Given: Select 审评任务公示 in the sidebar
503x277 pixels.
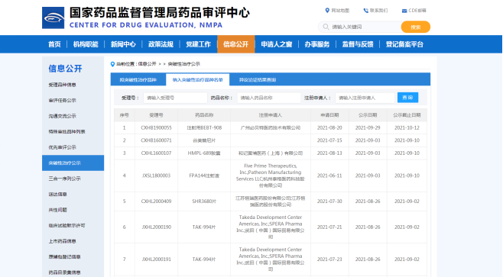Looking at the screenshot, I should (62, 100).
